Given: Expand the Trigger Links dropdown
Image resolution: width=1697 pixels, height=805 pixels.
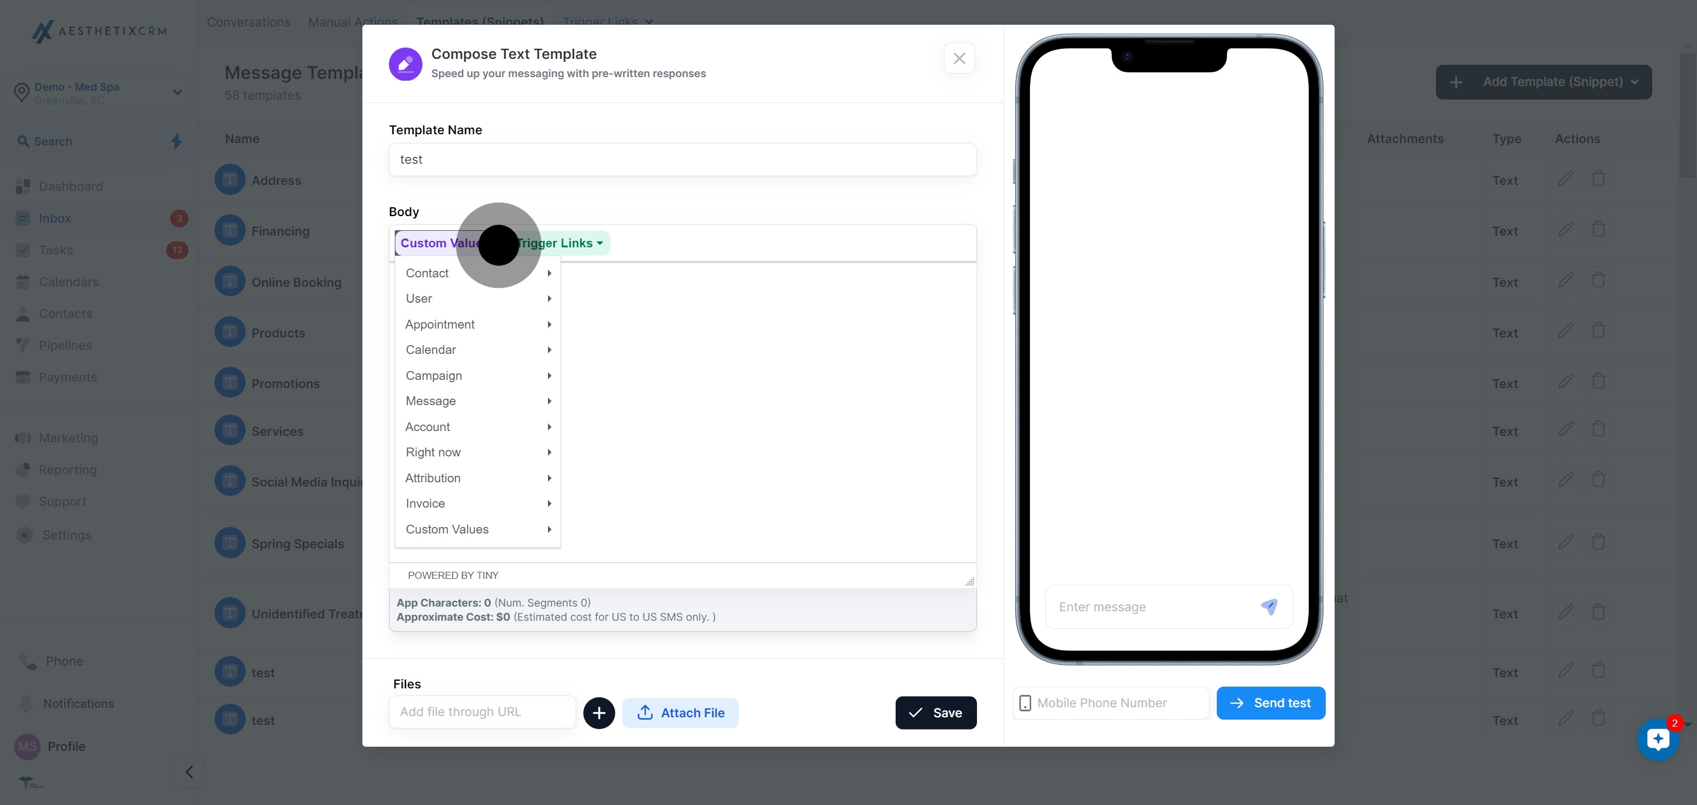Looking at the screenshot, I should tap(559, 244).
